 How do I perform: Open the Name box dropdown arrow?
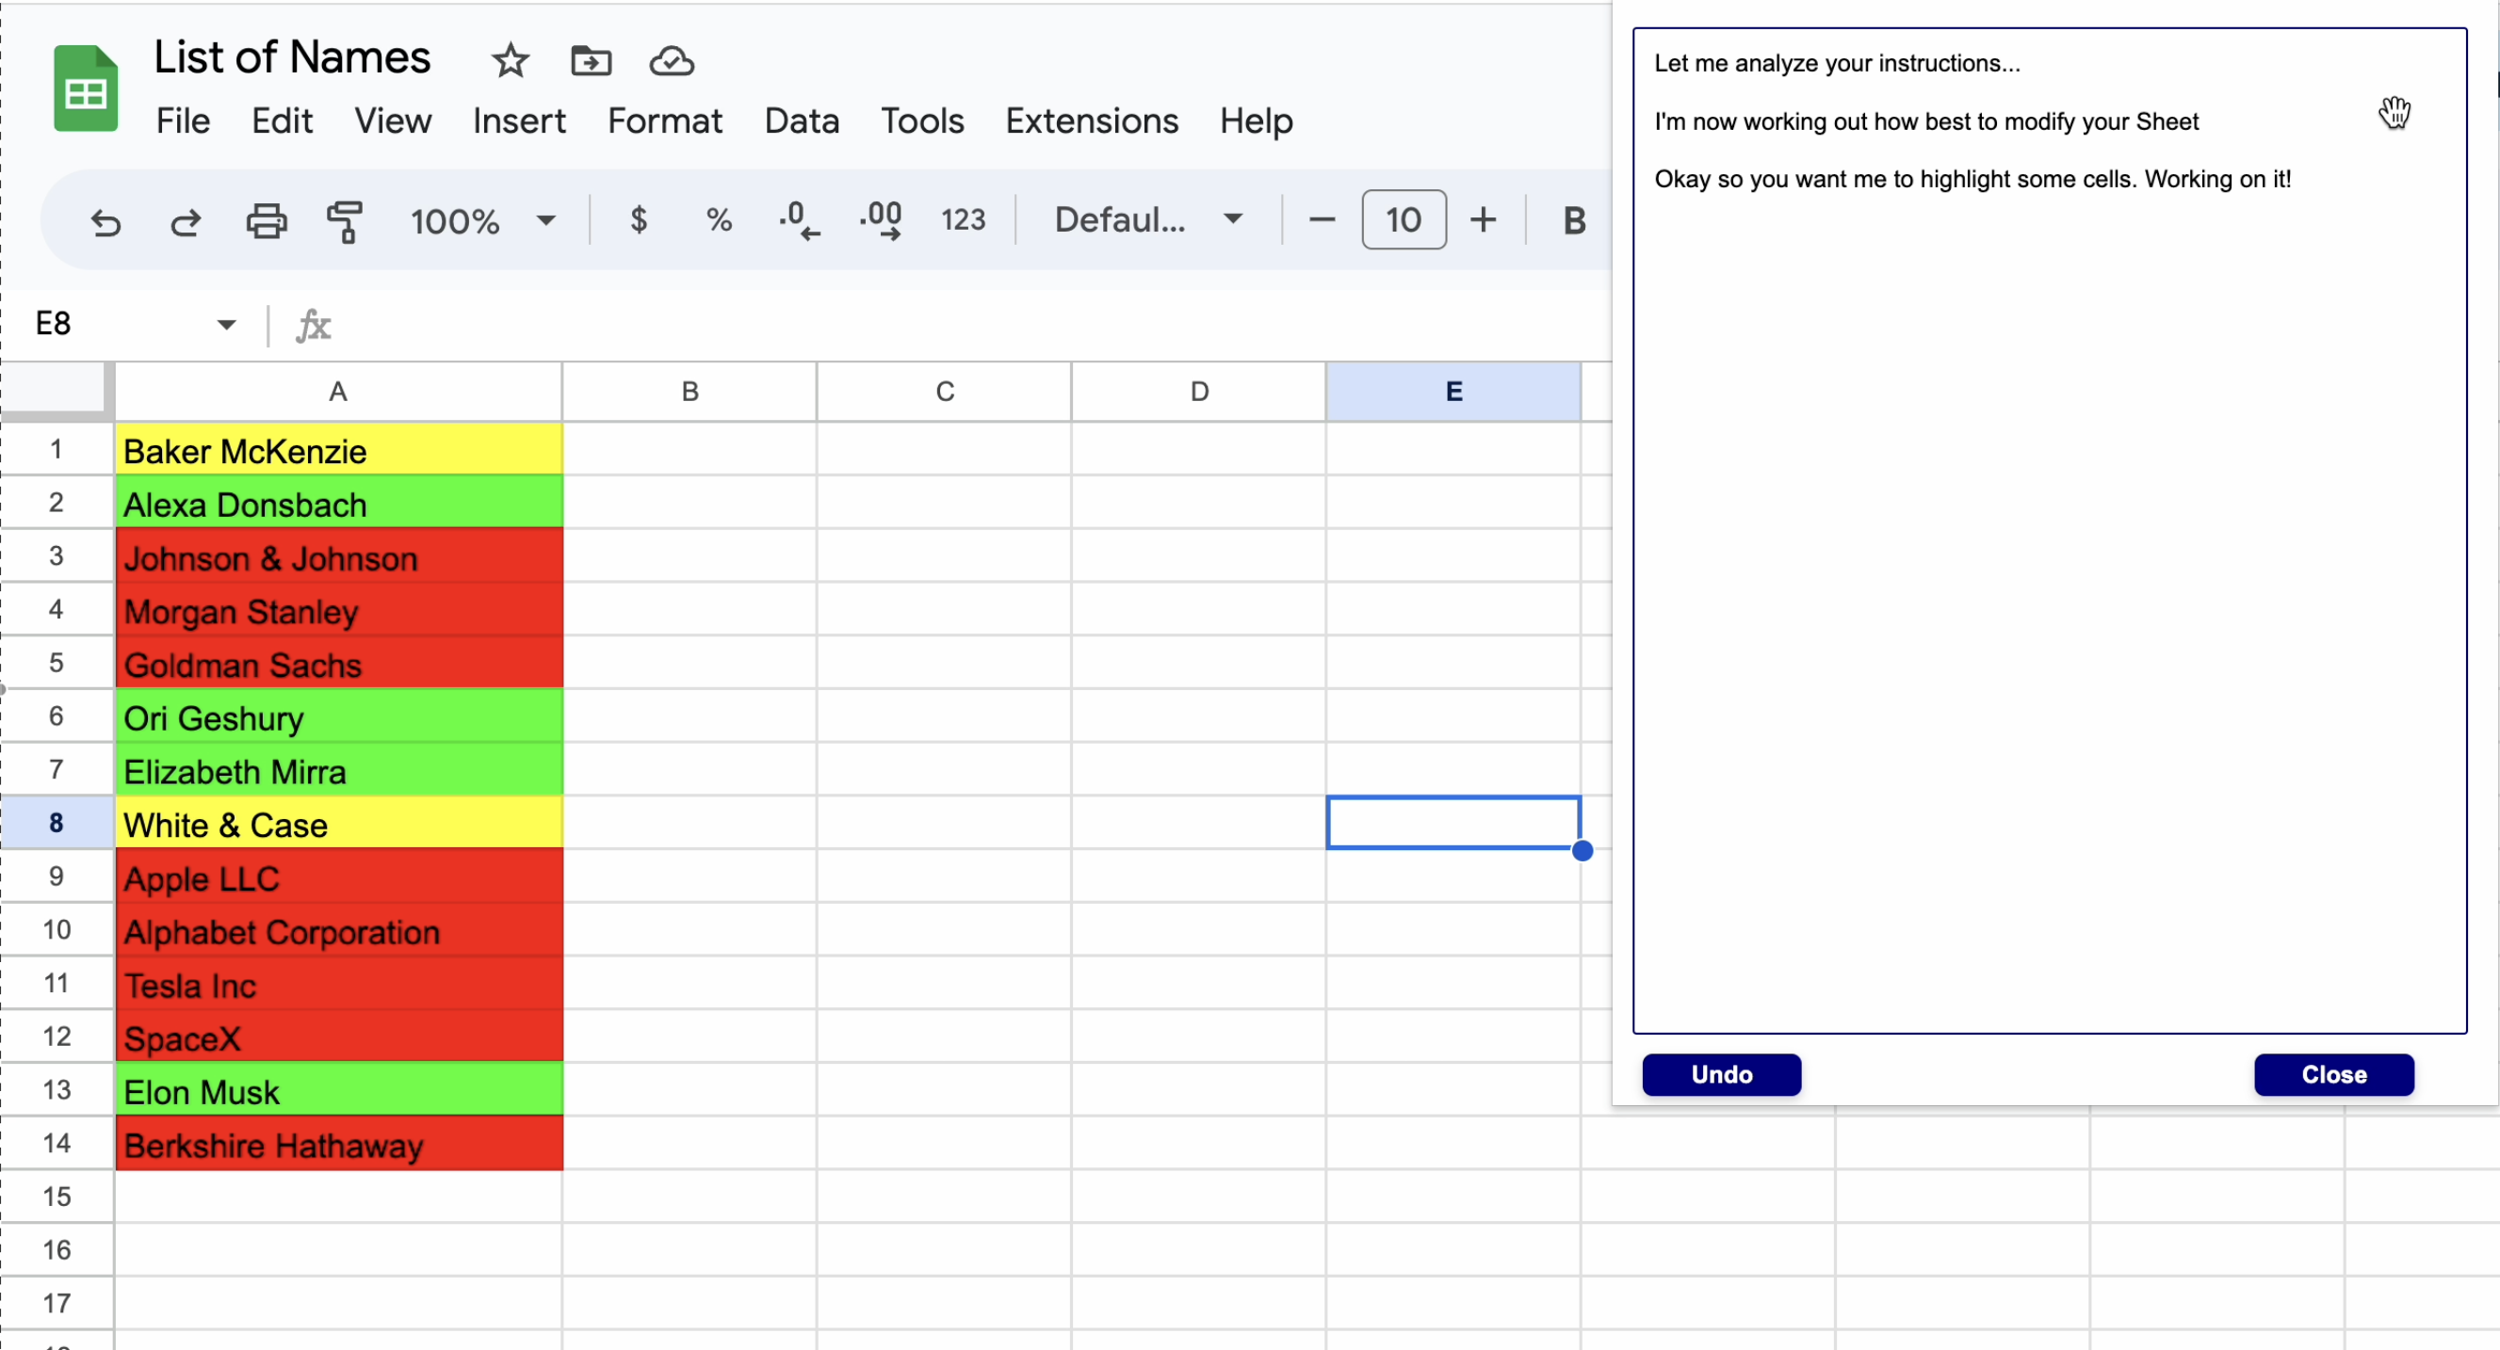tap(226, 324)
